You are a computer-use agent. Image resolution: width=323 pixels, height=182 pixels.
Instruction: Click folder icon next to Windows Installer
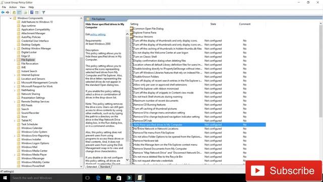coord(19,140)
